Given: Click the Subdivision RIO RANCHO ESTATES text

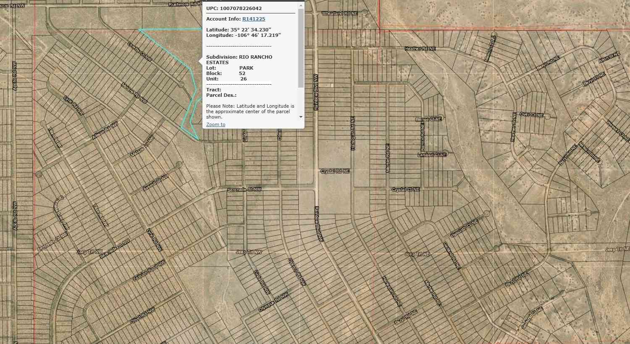Looking at the screenshot, I should tap(239, 59).
